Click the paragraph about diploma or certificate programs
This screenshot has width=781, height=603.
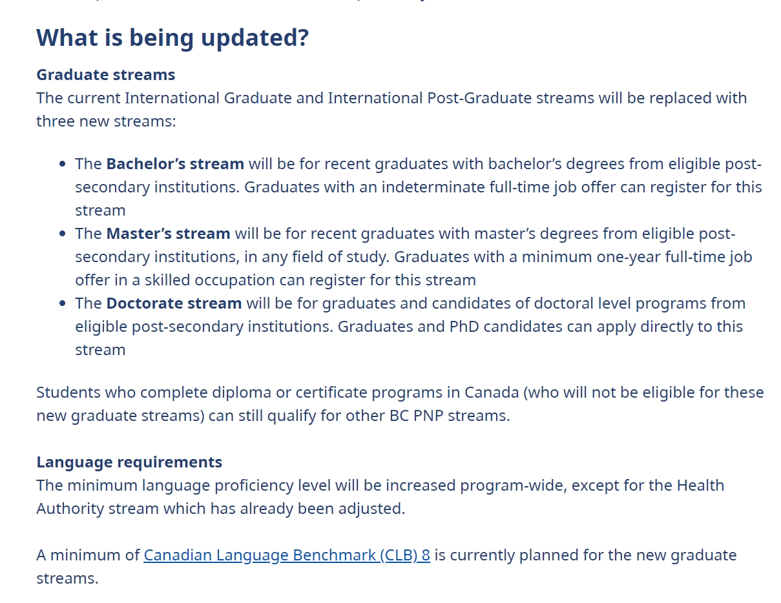pos(400,404)
